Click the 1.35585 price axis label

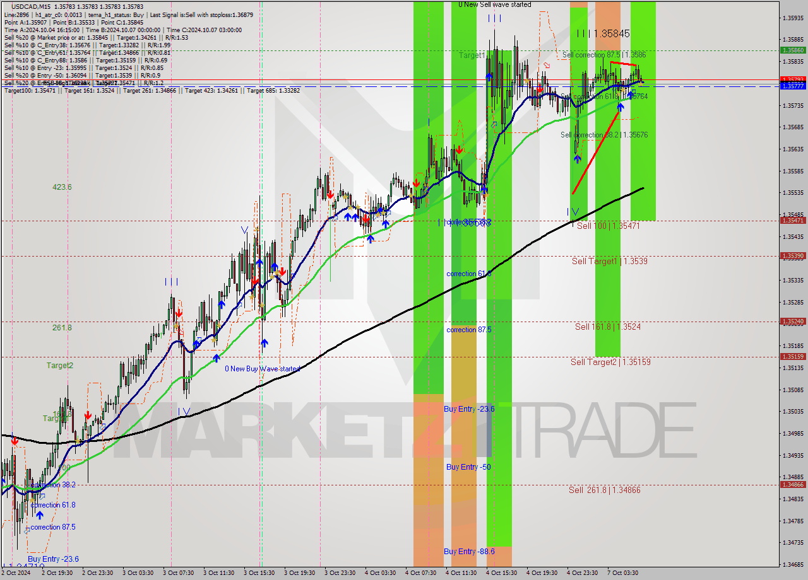click(x=793, y=171)
